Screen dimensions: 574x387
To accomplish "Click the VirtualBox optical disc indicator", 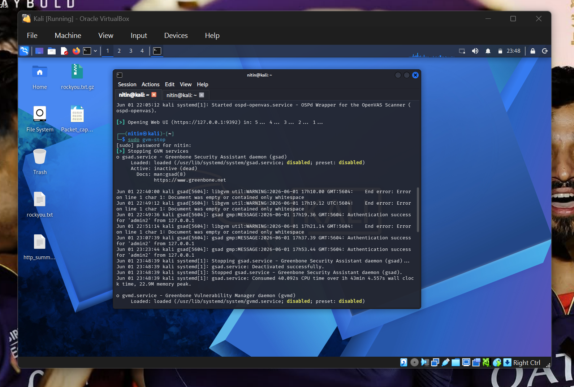I will click(x=415, y=362).
